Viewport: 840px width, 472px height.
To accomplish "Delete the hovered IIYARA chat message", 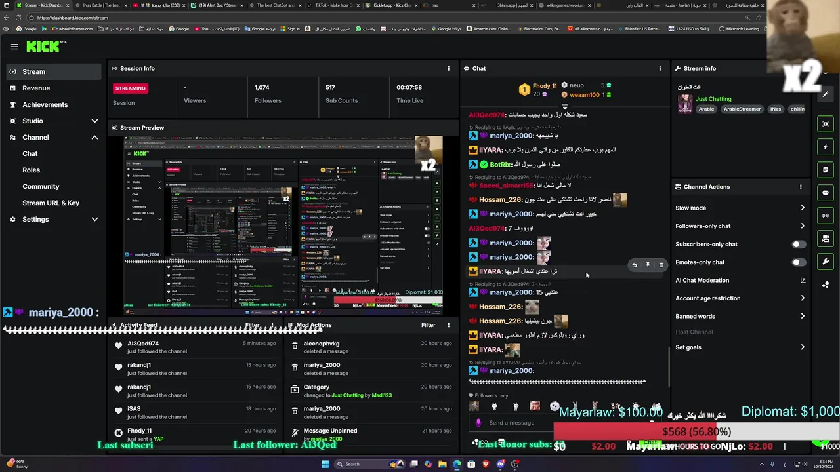I will (x=661, y=265).
